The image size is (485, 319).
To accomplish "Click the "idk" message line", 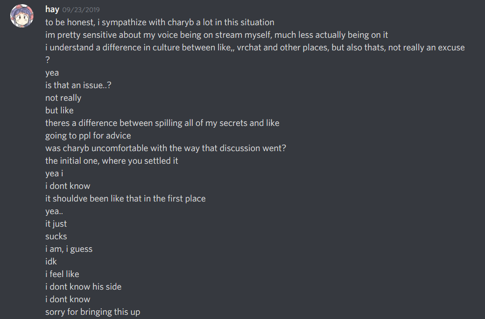I will coord(51,262).
